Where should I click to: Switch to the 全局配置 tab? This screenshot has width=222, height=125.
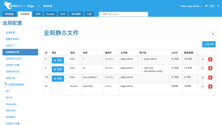point(25,14)
